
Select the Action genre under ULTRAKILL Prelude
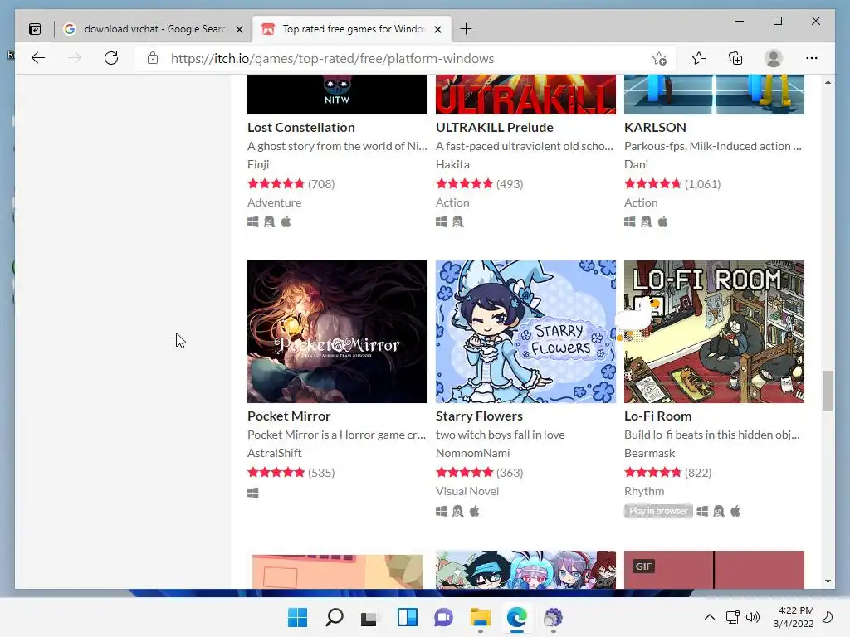(x=452, y=202)
